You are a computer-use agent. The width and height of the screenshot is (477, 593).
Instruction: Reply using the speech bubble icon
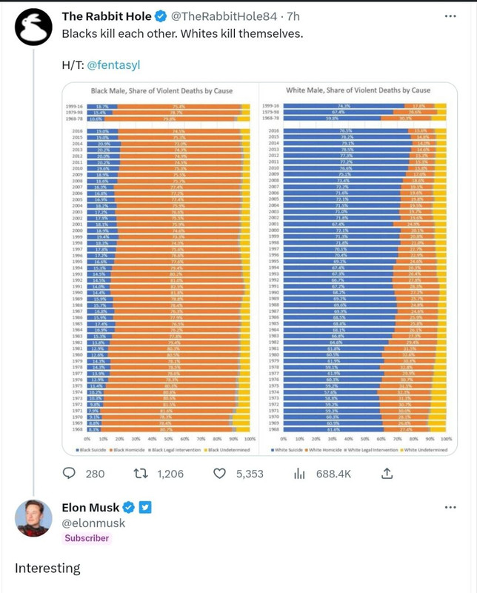(70, 474)
